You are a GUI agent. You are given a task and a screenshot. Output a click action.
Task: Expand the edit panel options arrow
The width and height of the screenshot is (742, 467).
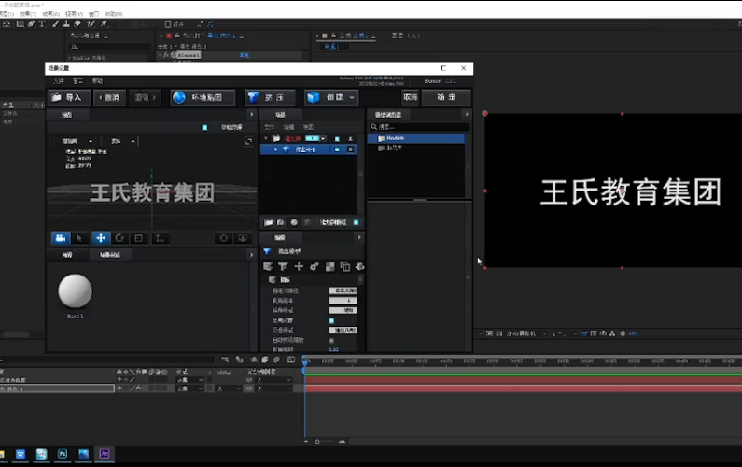point(359,237)
